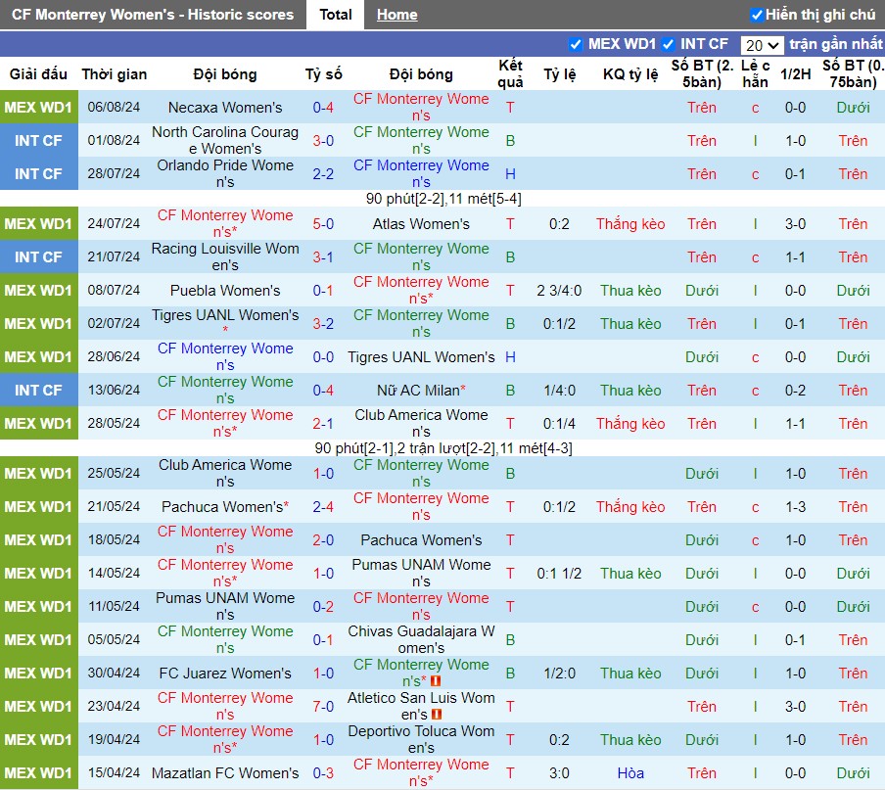Switch to the Home tab

tap(396, 16)
